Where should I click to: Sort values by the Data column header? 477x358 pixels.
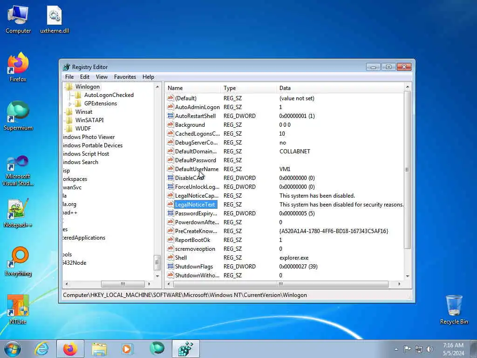[340, 88]
